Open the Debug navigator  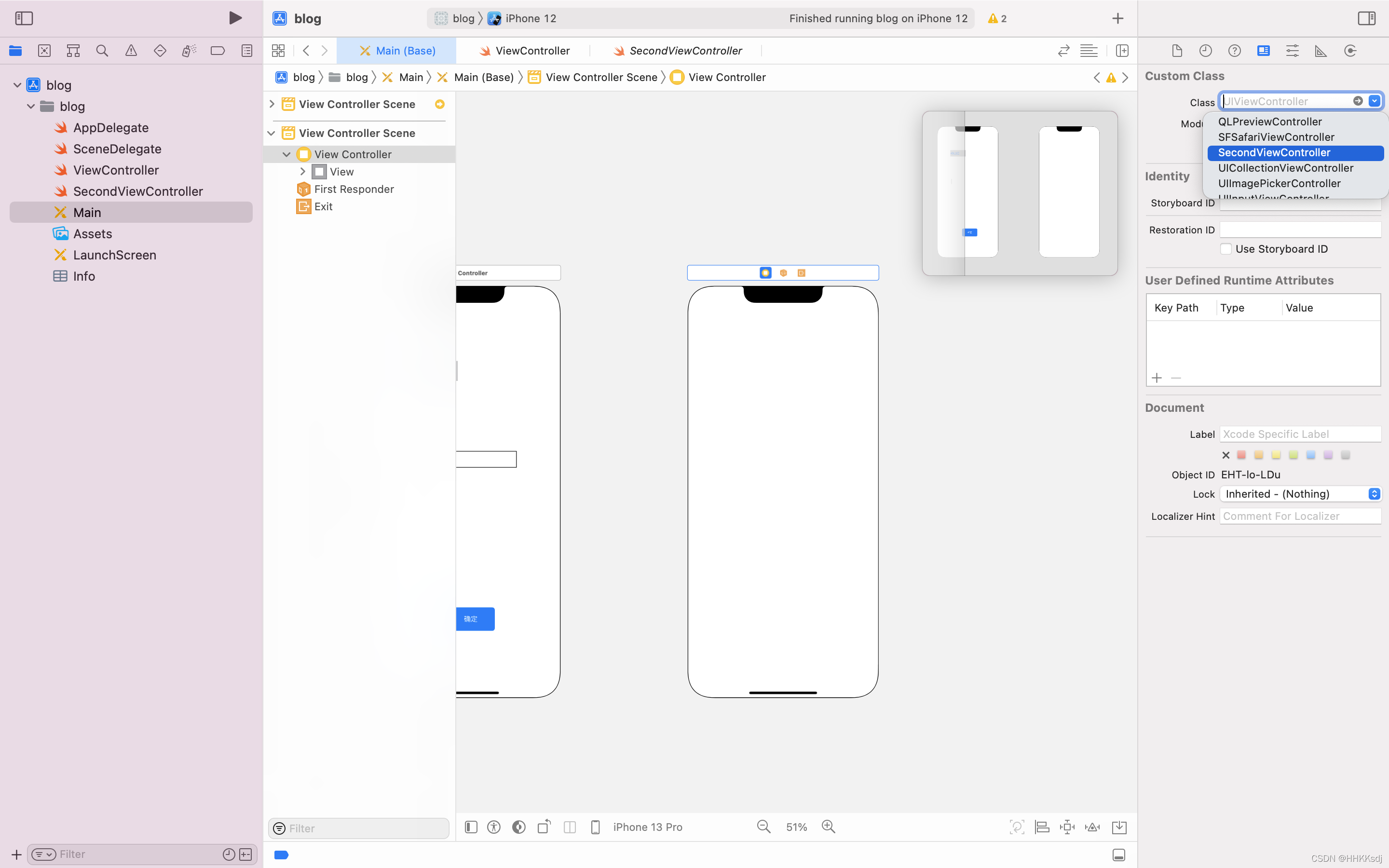[189, 51]
